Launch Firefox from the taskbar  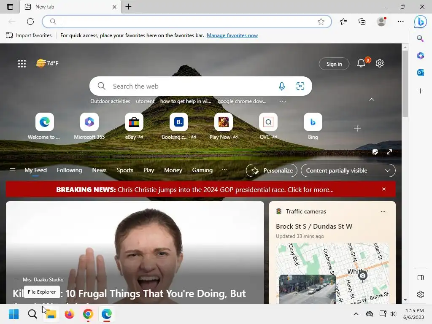click(x=70, y=314)
